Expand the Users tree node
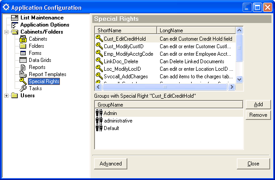This screenshot has height=180, width=275. (x=7, y=96)
